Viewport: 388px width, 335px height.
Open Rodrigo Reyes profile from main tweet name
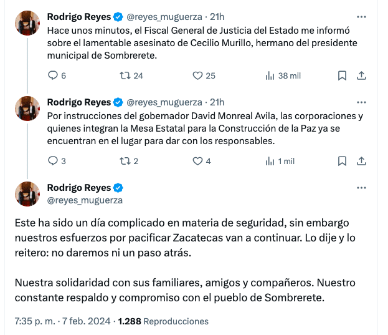[x=79, y=188]
